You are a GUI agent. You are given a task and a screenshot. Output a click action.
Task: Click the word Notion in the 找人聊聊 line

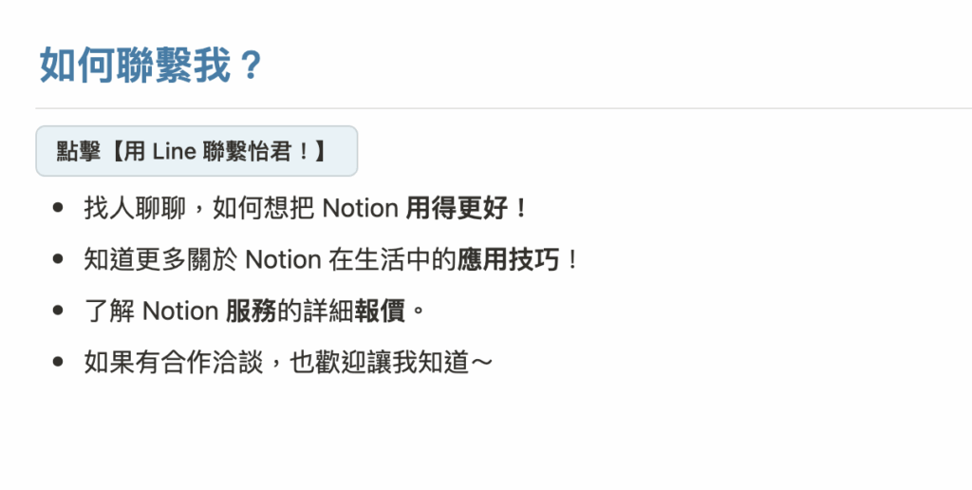tap(360, 208)
